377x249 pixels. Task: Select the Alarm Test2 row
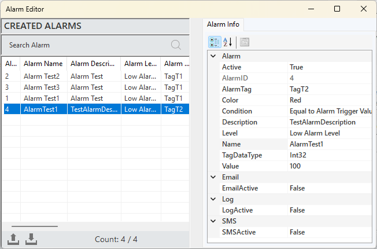97,76
